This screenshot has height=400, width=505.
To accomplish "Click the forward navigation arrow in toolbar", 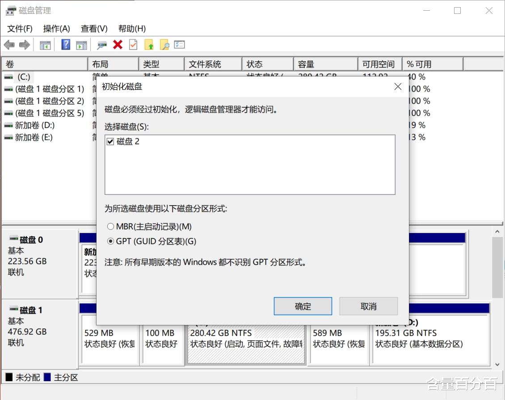I will (24, 45).
